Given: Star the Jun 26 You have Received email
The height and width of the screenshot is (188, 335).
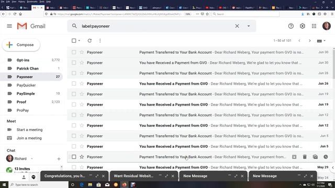Looking at the screenshot, I should point(82,84).
